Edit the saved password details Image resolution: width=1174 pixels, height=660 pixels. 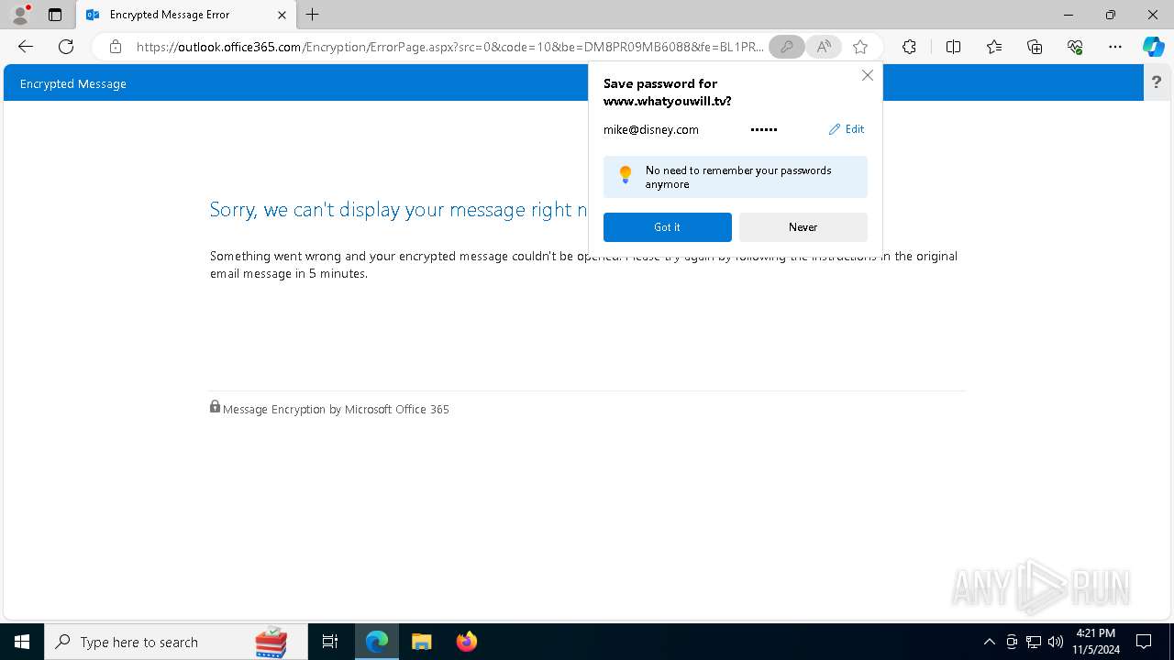tap(847, 129)
